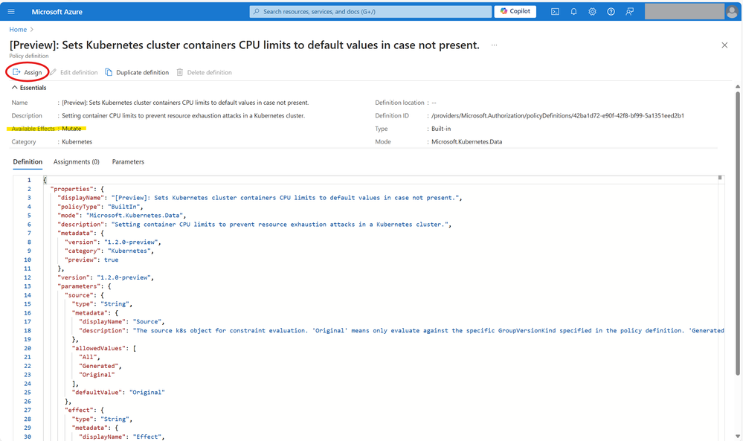Click "displayName" key on line 3

pyautogui.click(x=83, y=198)
